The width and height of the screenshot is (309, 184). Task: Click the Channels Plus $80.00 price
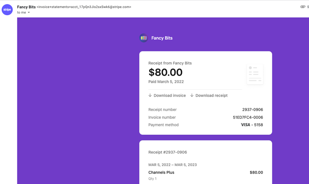pos(256,172)
